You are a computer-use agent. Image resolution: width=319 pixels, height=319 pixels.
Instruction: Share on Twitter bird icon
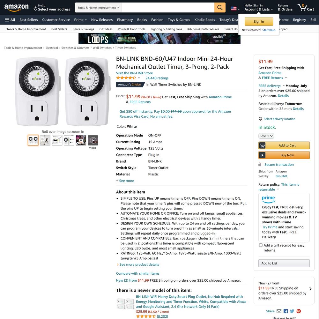[292, 311]
